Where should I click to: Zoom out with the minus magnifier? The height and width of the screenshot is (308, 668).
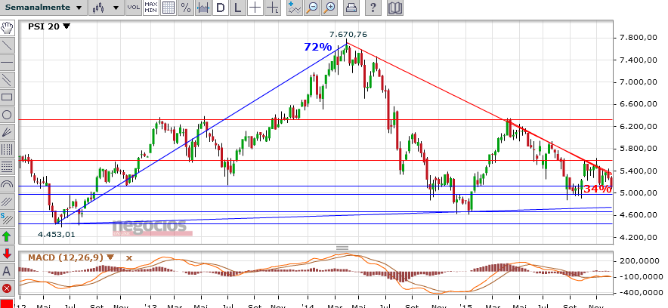(313, 8)
